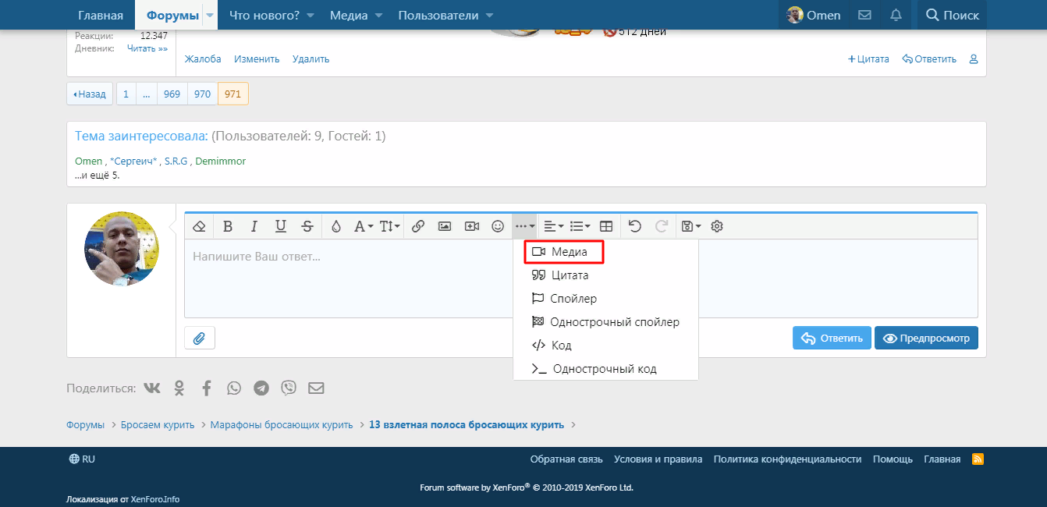1047x507 pixels.
Task: Toggle bold formatting in editor
Action: [228, 226]
